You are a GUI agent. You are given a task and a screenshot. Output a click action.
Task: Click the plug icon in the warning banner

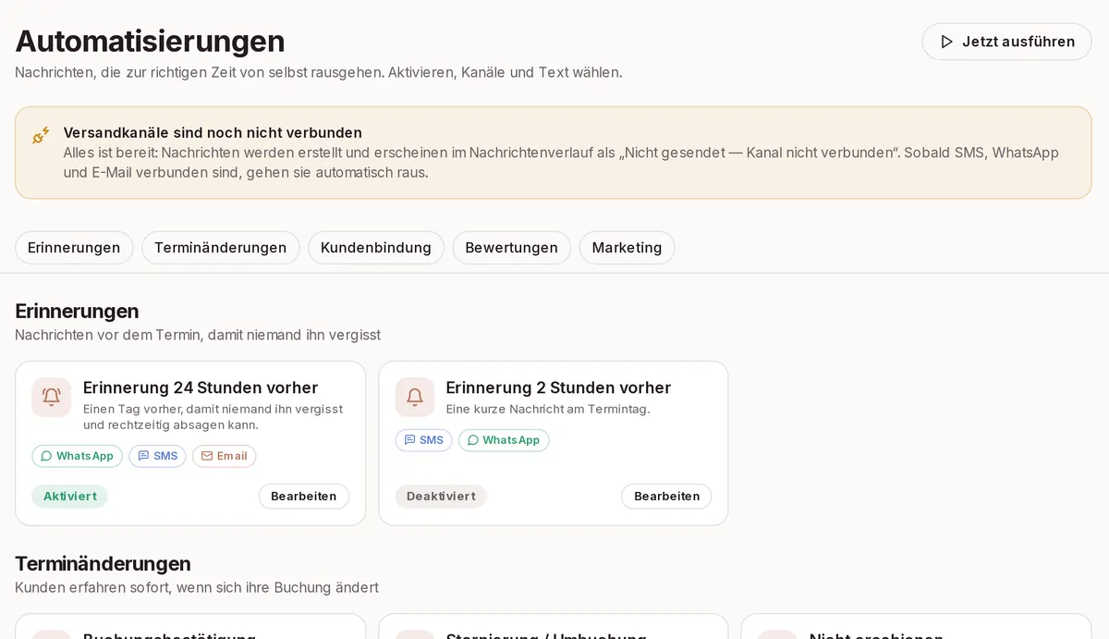point(41,135)
